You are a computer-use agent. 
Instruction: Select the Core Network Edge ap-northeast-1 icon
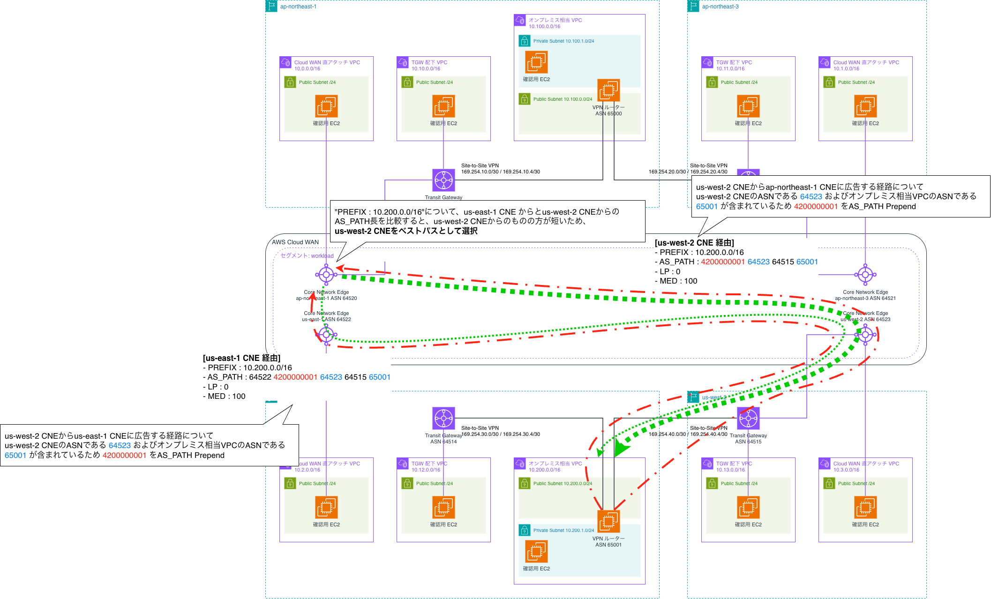coord(326,275)
